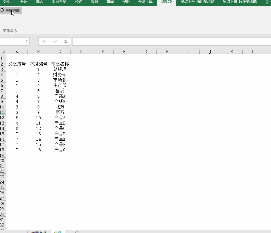Click the Name Box input field
Image resolution: width=271 pixels, height=233 pixels.
(12, 41)
